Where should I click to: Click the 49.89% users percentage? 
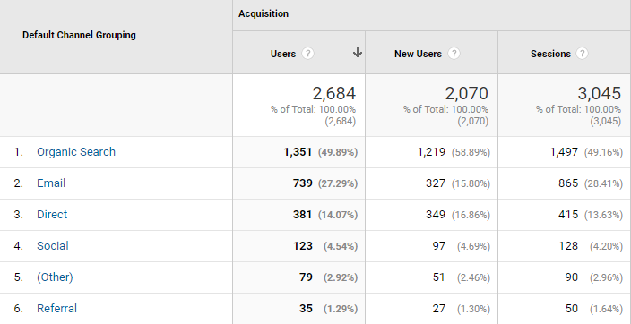pos(338,152)
